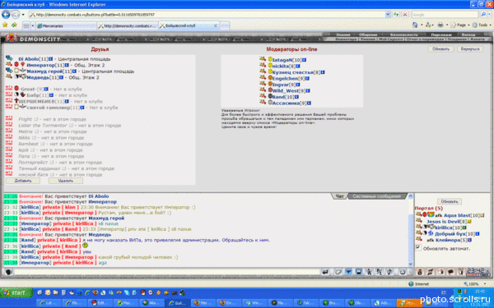Viewport: 494px width, 308px height.
Task: Open the smiley emoticon picker icon
Action: coord(403,272)
